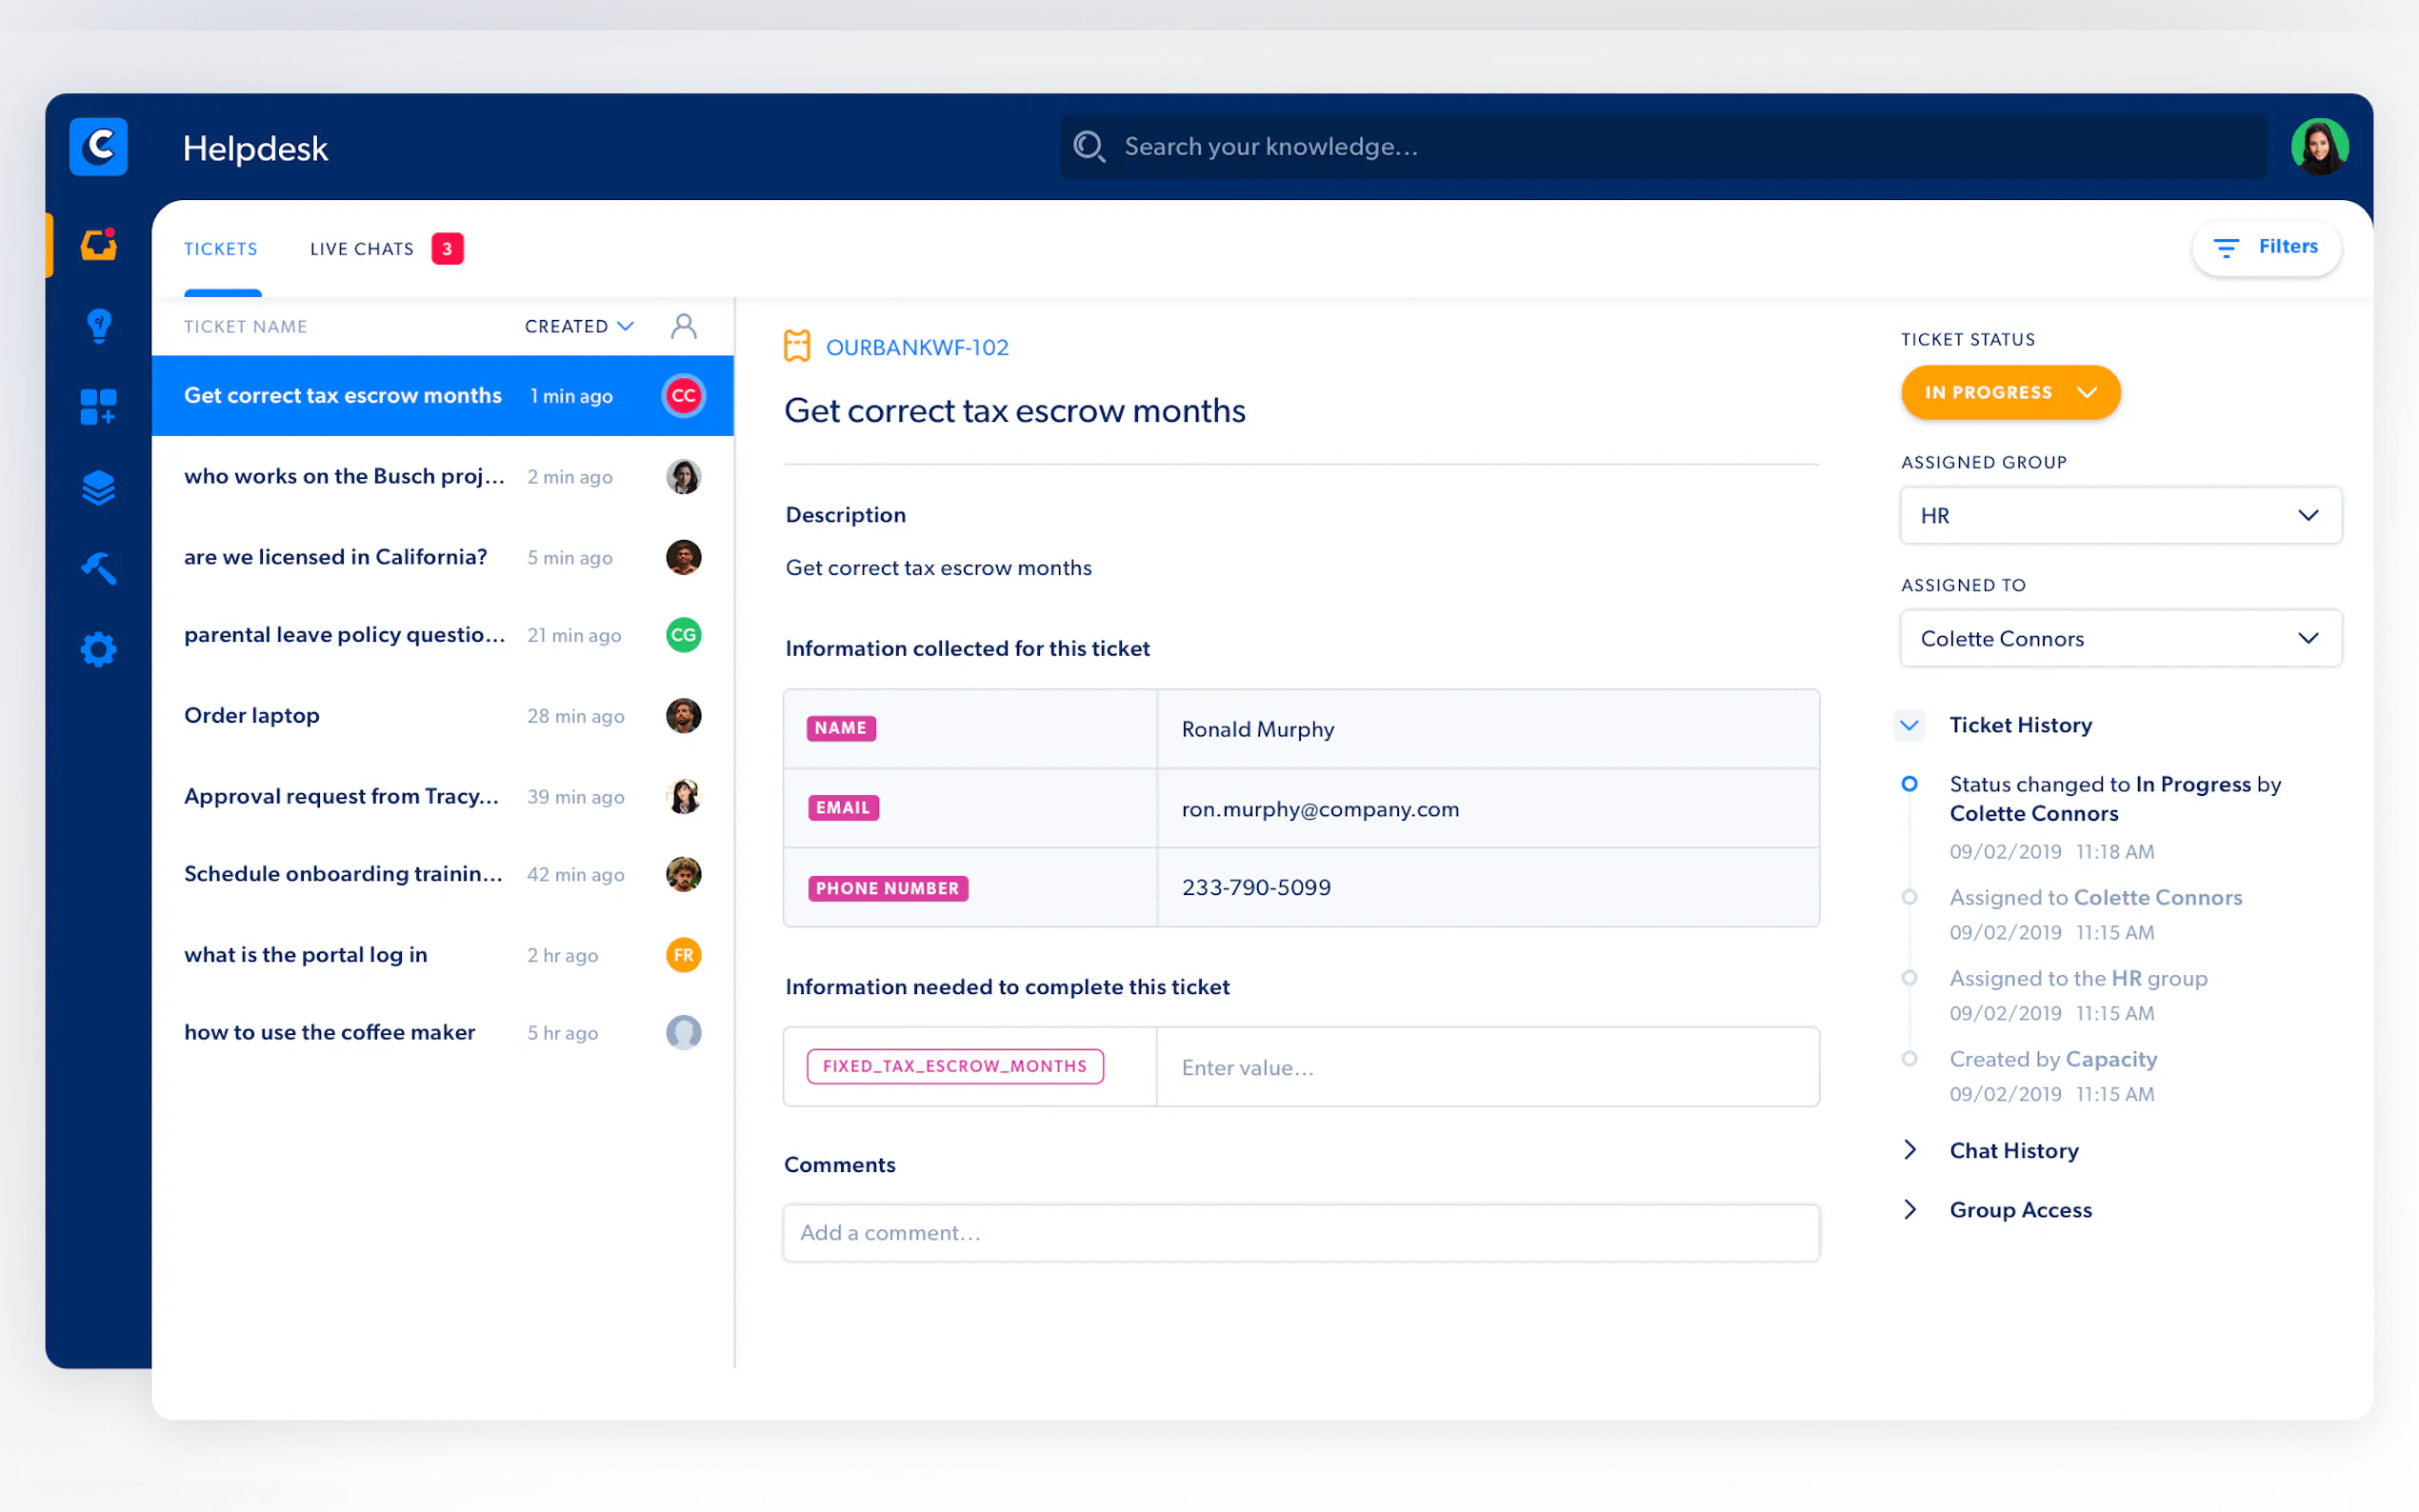Click the ticket icon beside OURBANKWF-102

tap(796, 346)
